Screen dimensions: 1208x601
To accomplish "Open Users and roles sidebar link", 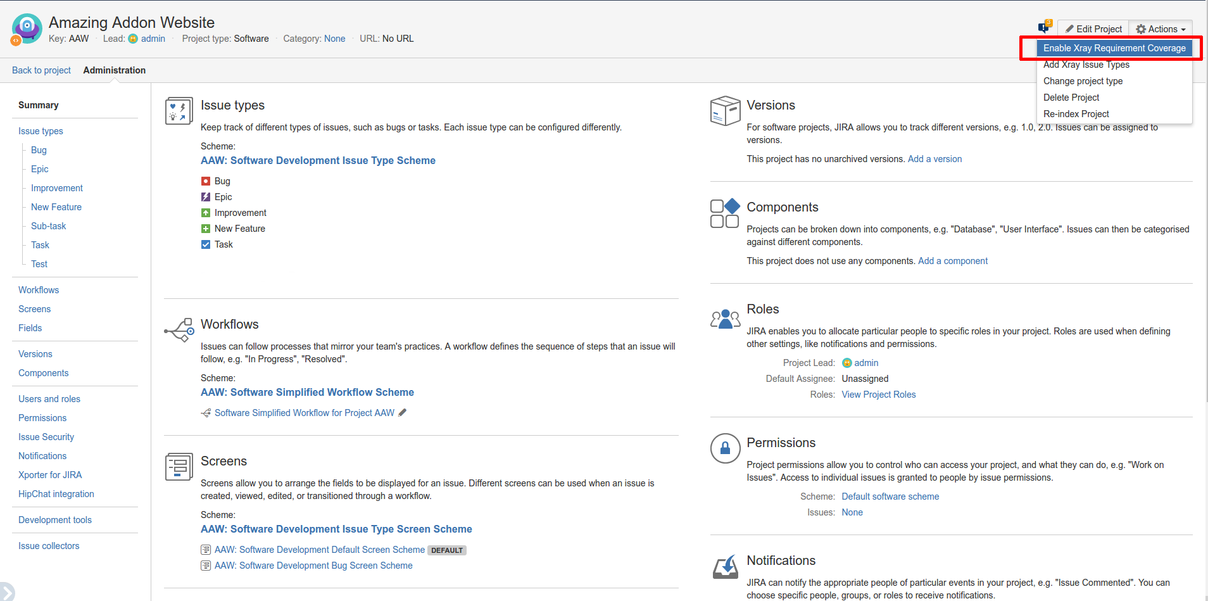I will coord(49,399).
